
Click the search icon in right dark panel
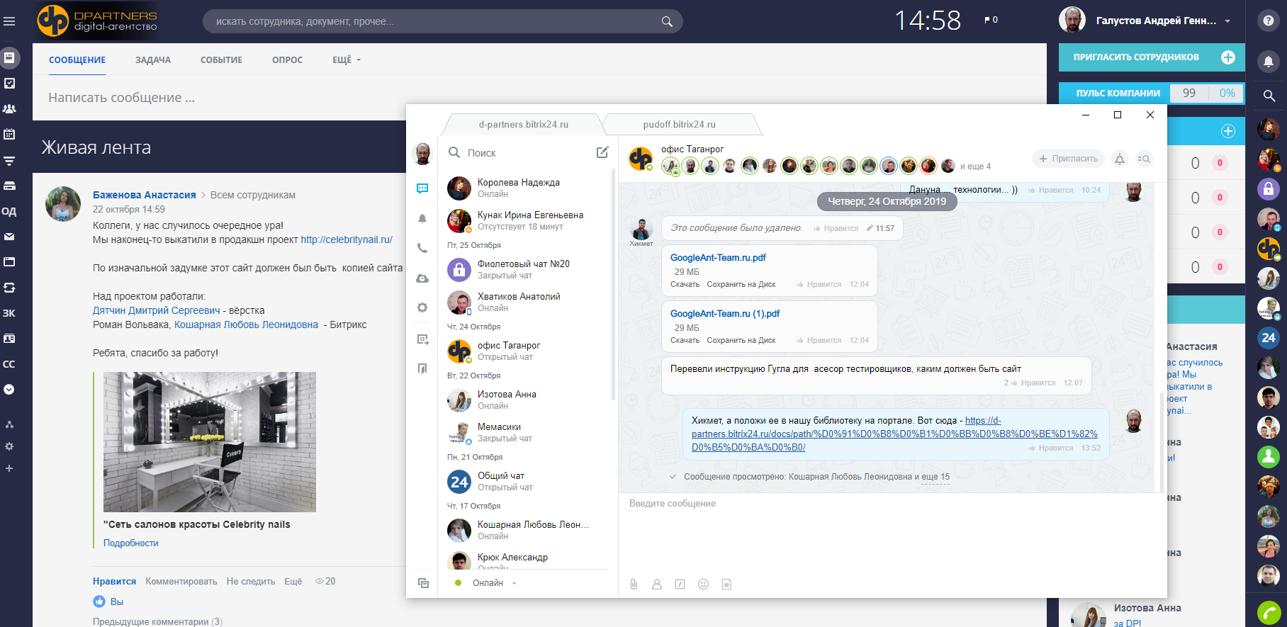1269,96
